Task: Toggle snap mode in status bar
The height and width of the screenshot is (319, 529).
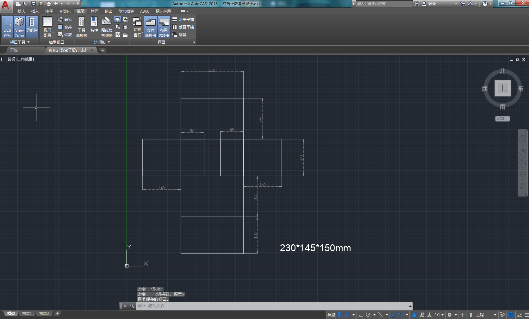Action: (347, 315)
